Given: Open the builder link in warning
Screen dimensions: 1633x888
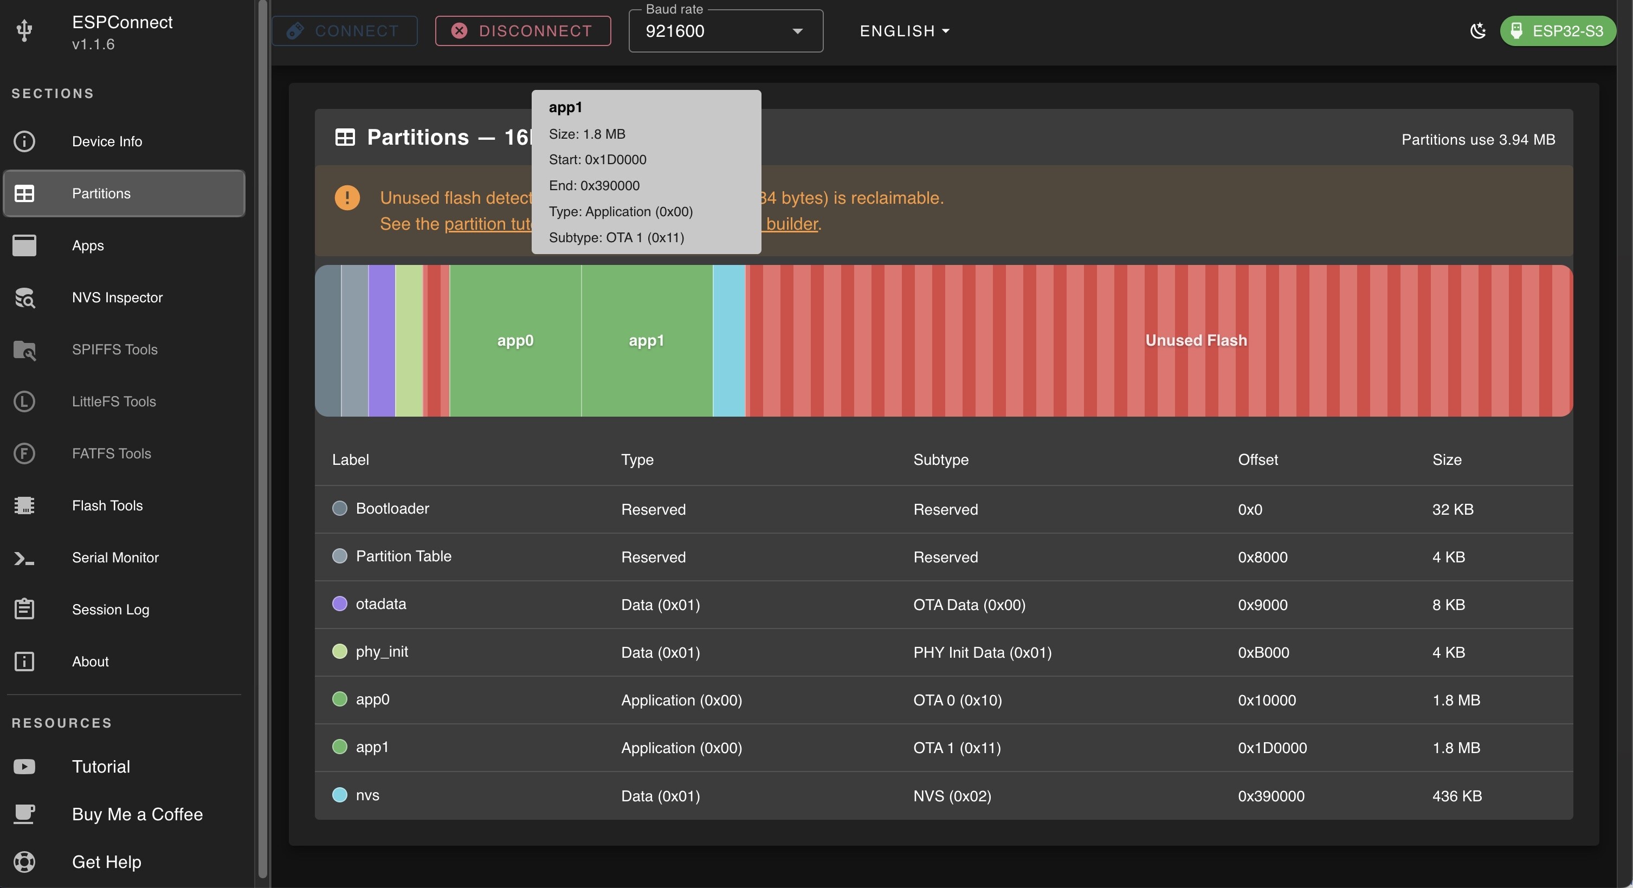Looking at the screenshot, I should point(791,224).
